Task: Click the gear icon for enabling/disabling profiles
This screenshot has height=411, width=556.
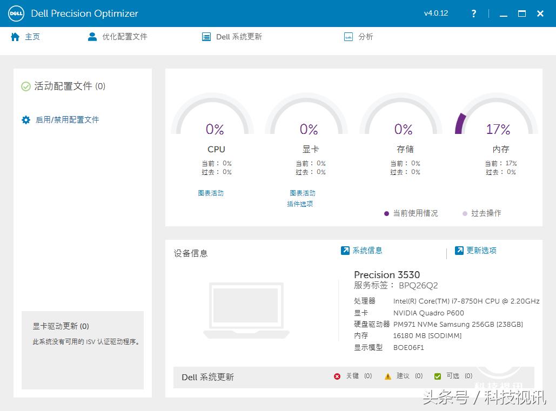Action: pos(26,120)
